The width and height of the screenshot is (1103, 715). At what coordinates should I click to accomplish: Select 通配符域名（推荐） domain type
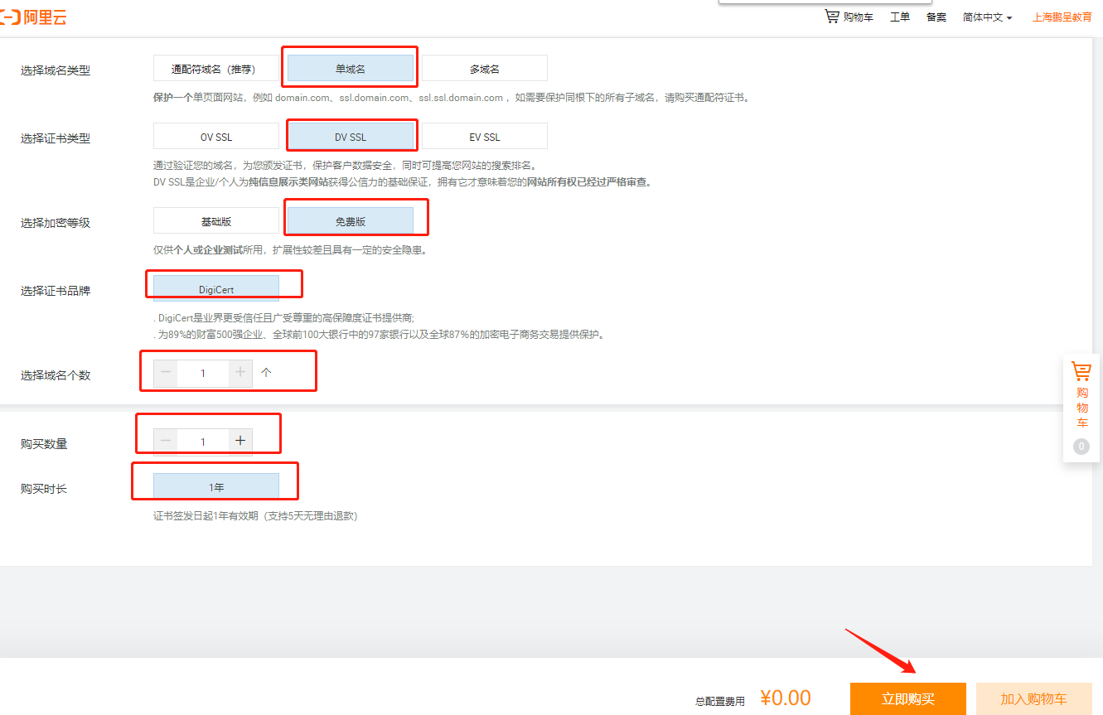215,69
